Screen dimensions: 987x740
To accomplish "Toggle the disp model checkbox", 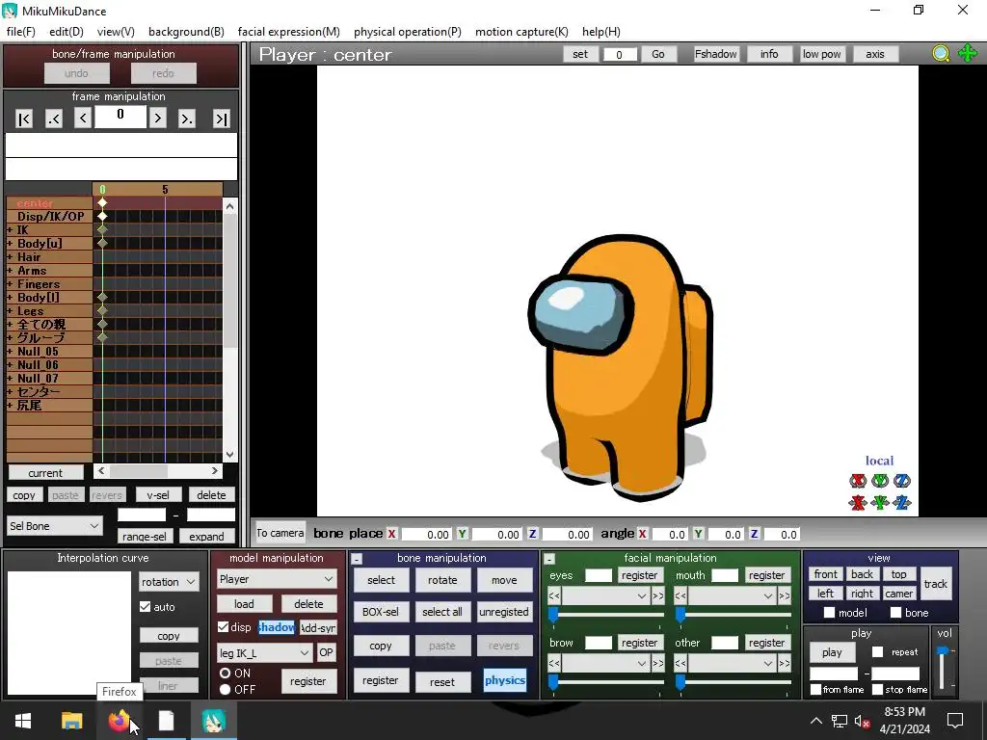I will [x=223, y=626].
